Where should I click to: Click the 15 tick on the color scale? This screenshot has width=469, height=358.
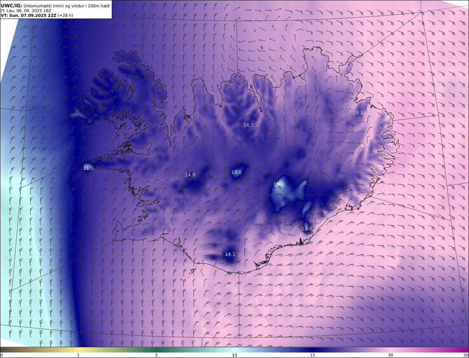pyautogui.click(x=313, y=355)
